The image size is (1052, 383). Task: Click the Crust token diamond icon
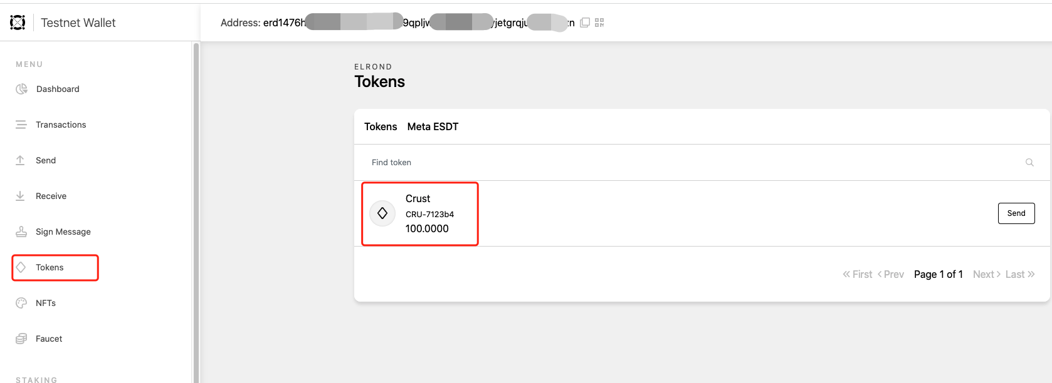(382, 213)
